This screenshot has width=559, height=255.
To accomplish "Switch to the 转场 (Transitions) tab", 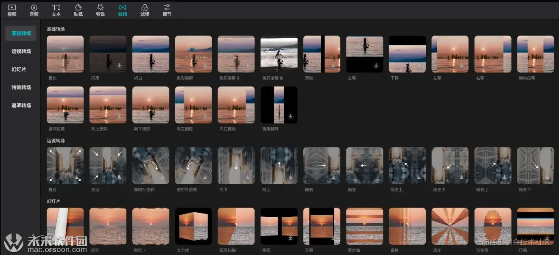I will tap(123, 10).
